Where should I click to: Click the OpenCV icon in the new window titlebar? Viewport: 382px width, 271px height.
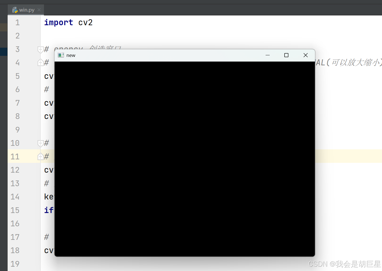pos(61,55)
